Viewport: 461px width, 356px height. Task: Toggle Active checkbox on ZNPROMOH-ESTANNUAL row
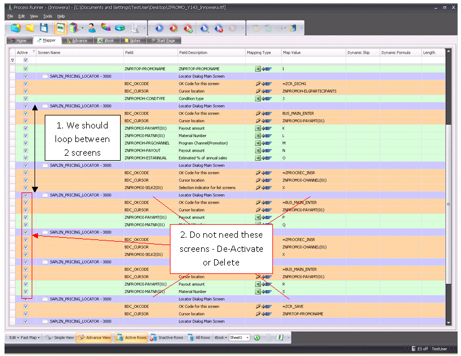click(x=25, y=158)
